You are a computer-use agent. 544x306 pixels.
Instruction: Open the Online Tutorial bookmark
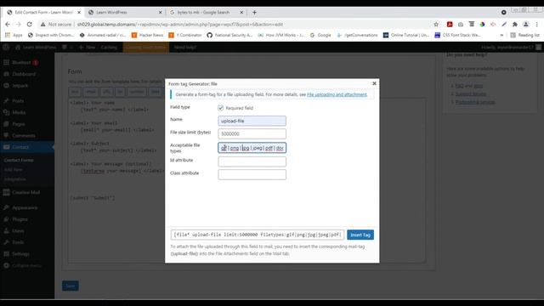click(406, 35)
